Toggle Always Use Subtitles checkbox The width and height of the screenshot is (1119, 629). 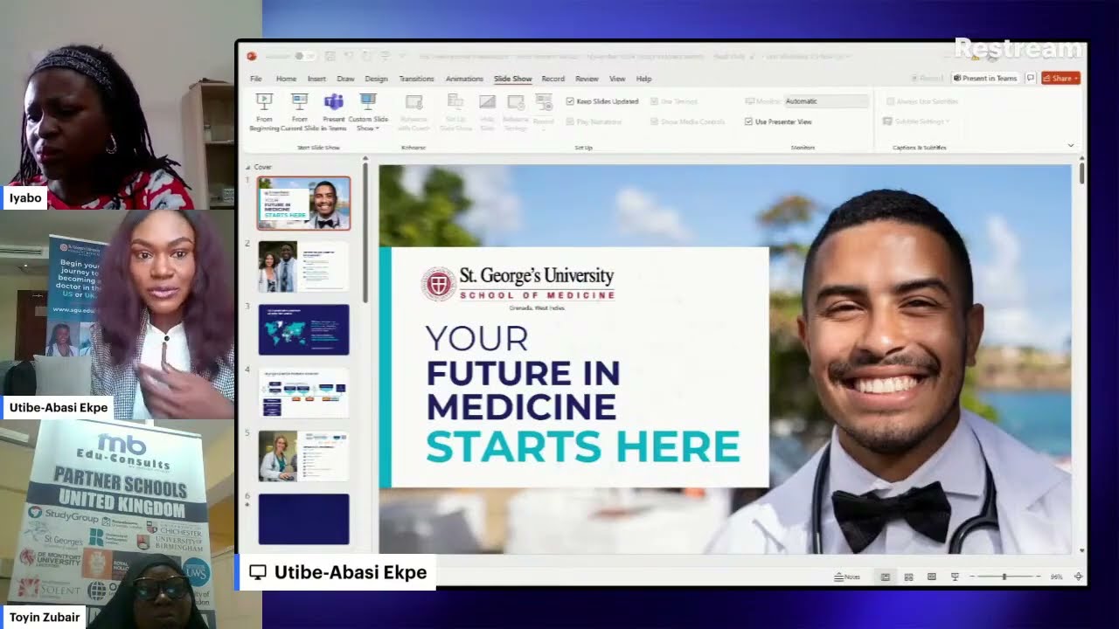point(890,101)
